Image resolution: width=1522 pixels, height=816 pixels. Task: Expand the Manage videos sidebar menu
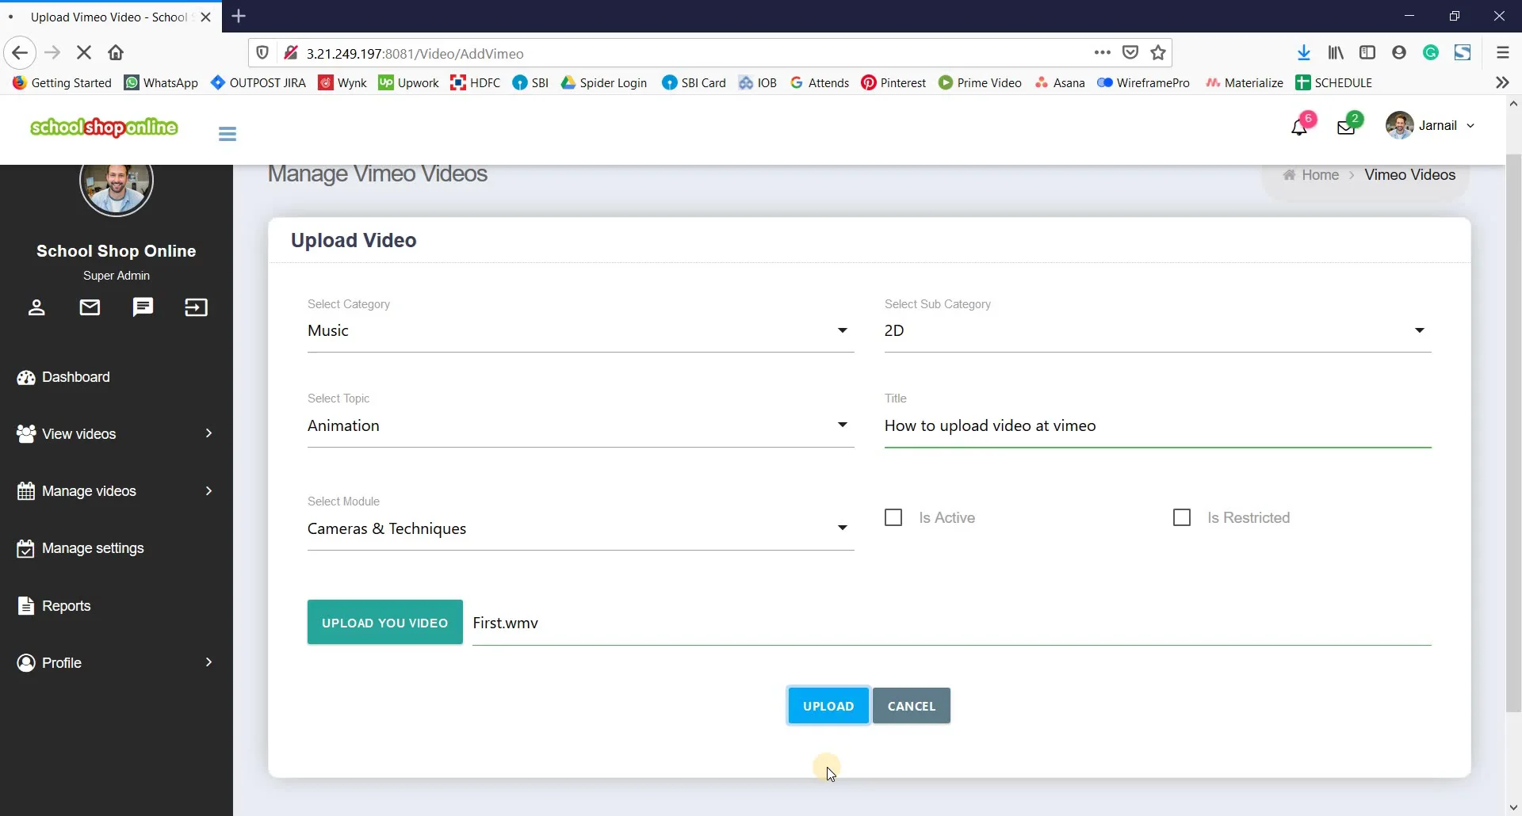tap(117, 491)
